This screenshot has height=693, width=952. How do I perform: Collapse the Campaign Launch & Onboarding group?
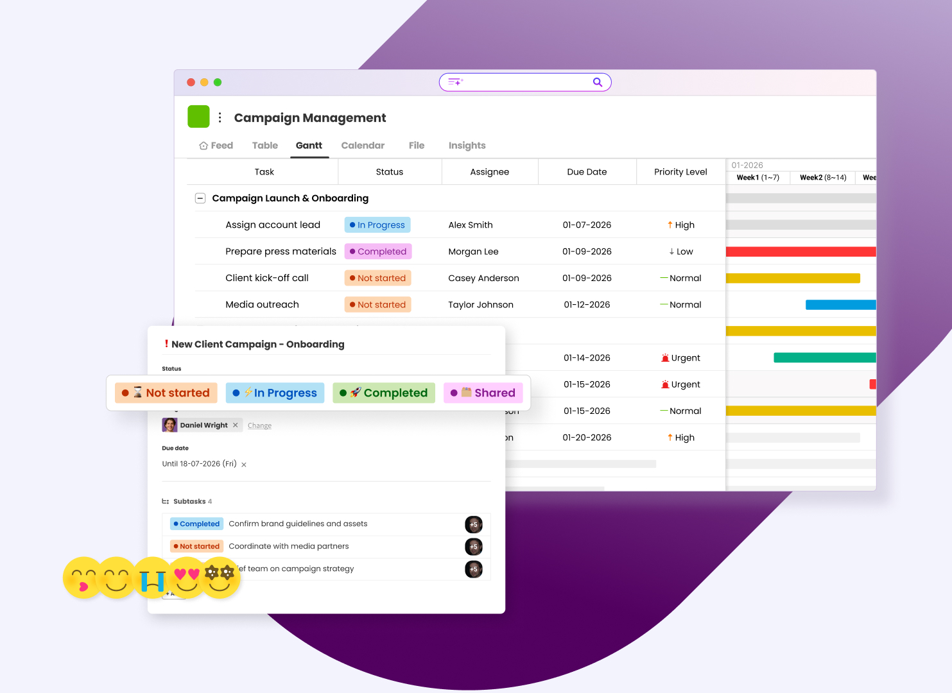pos(200,198)
